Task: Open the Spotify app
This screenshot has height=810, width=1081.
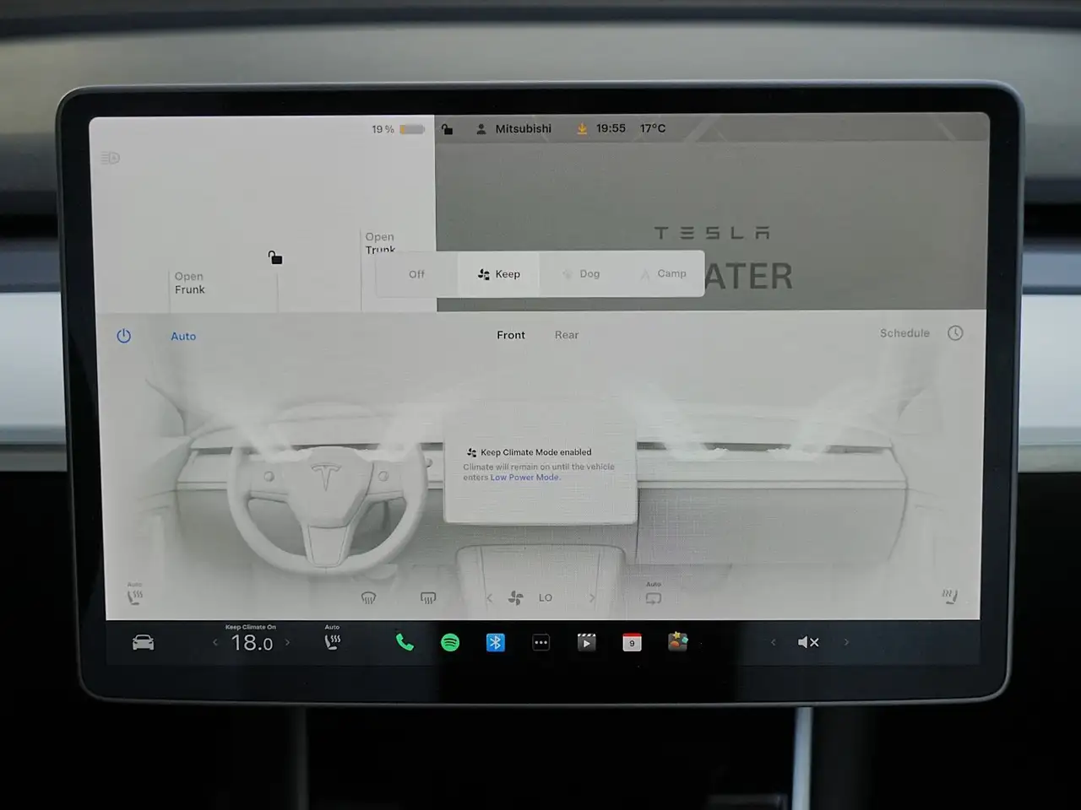Action: (450, 643)
